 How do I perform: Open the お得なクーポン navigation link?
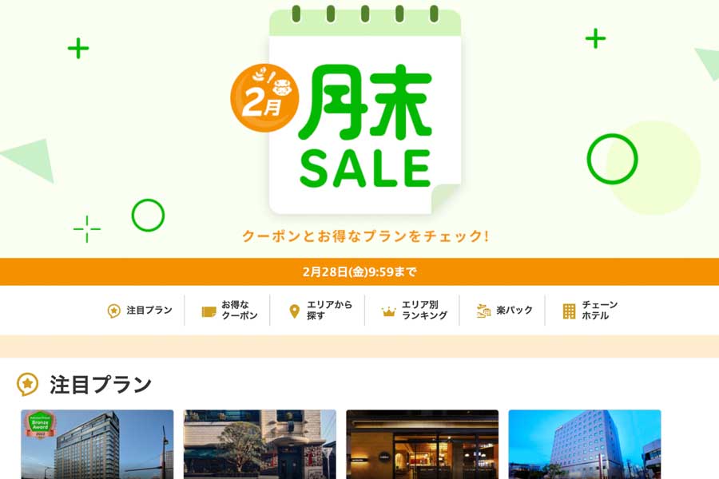230,311
